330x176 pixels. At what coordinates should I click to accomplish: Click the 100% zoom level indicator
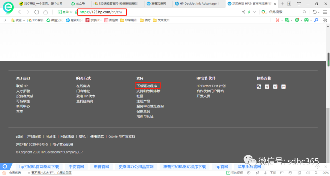[325, 173]
